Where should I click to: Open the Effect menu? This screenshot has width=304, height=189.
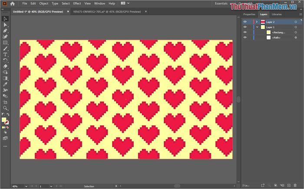pyautogui.click(x=77, y=3)
